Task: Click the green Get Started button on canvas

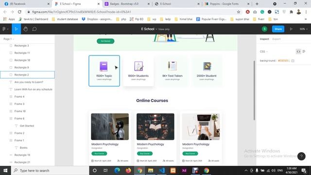Action: [x=105, y=41]
